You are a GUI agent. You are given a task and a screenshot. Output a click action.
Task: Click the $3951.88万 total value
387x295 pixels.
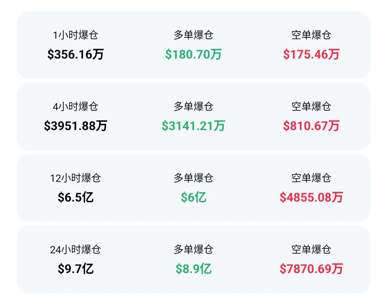76,126
